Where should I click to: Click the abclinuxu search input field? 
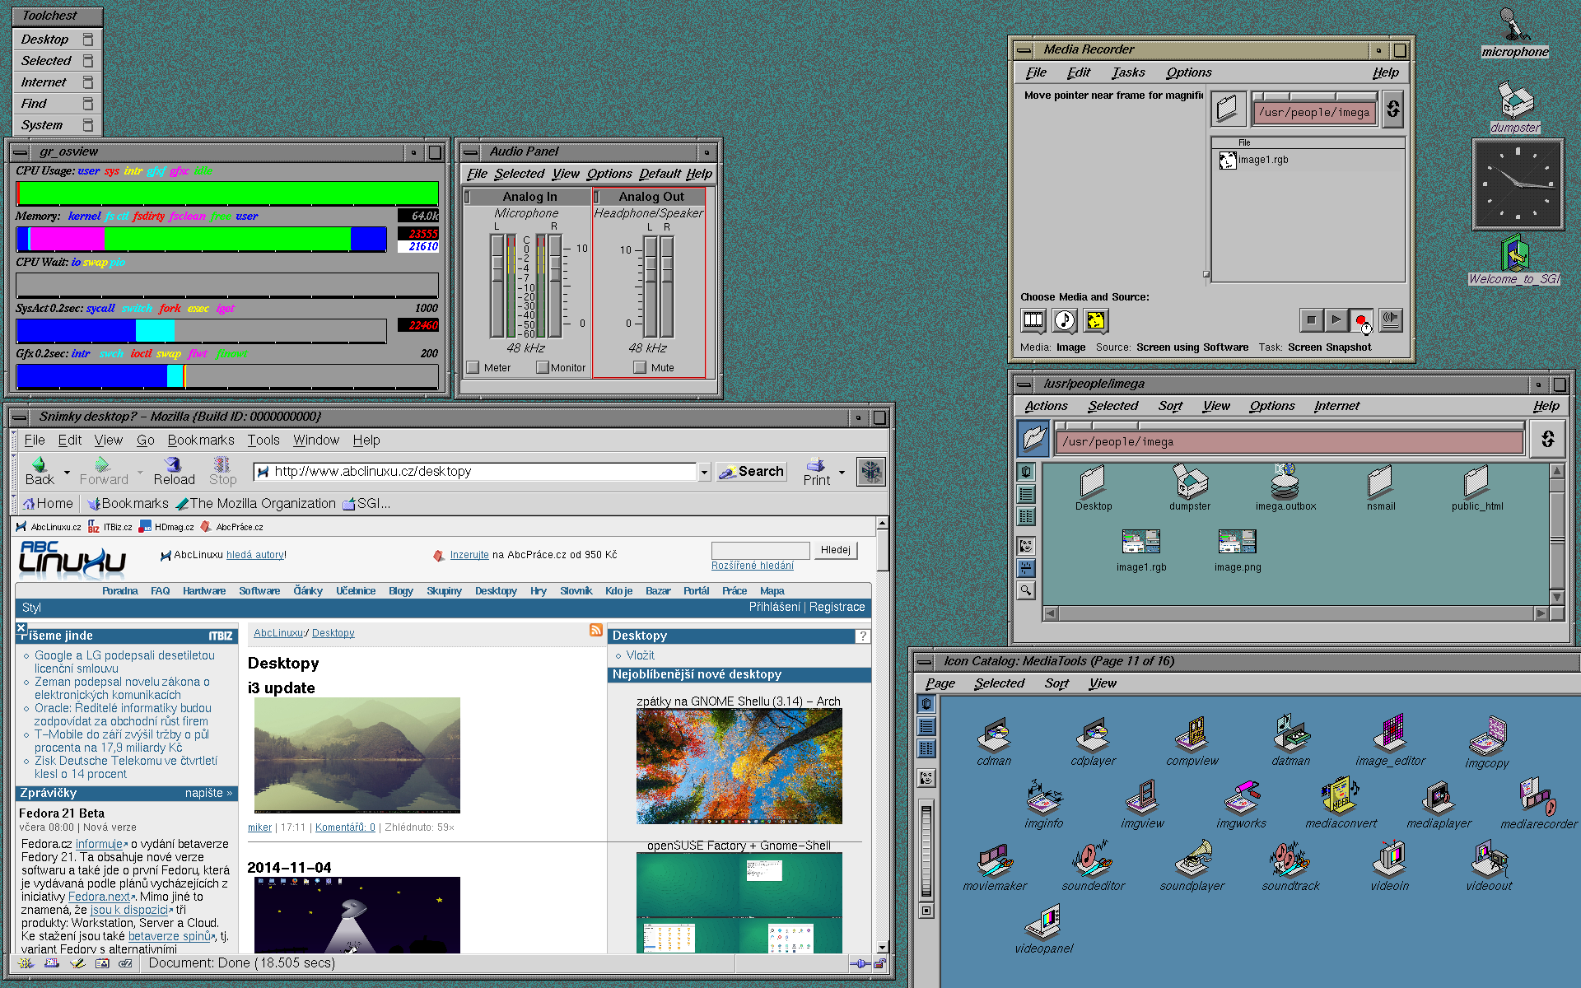[760, 550]
